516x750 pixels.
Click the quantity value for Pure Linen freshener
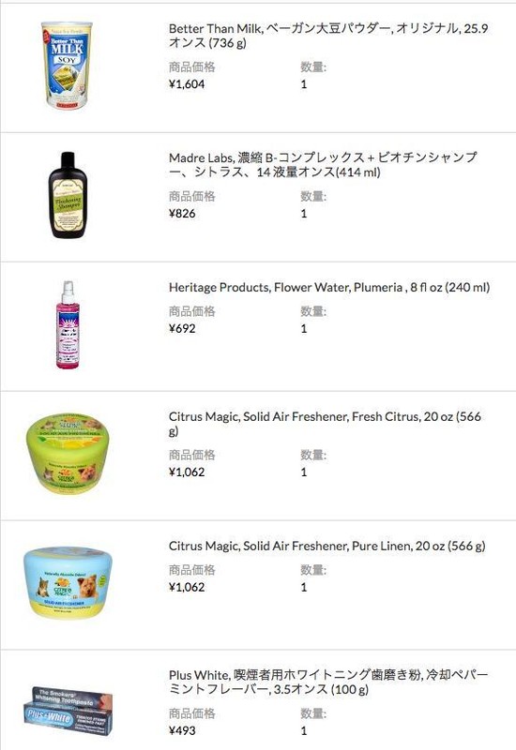pos(303,588)
